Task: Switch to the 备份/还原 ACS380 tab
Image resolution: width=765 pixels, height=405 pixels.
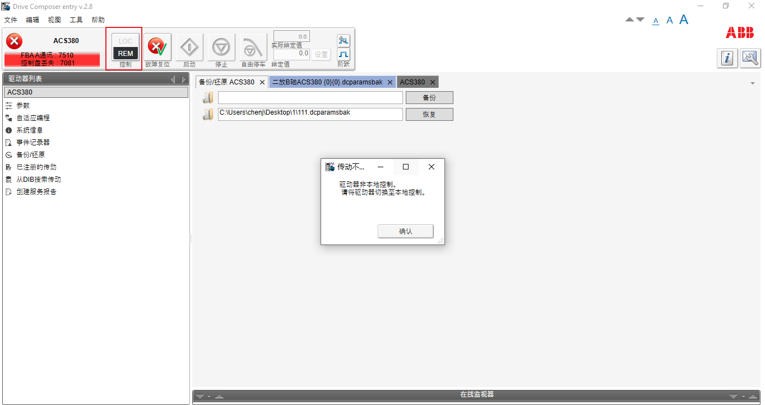Action: (226, 82)
